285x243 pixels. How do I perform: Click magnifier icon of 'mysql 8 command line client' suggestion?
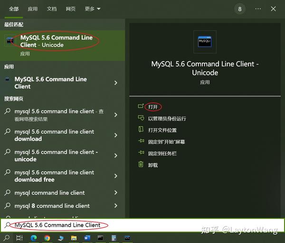[7, 205]
